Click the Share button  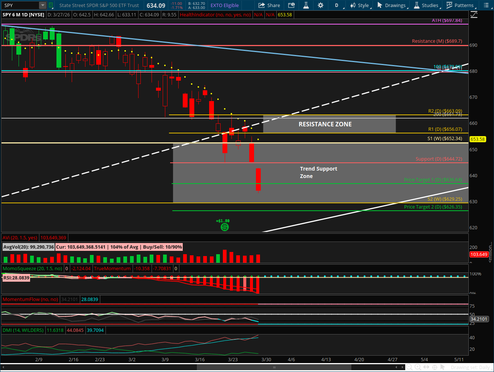(269, 5)
